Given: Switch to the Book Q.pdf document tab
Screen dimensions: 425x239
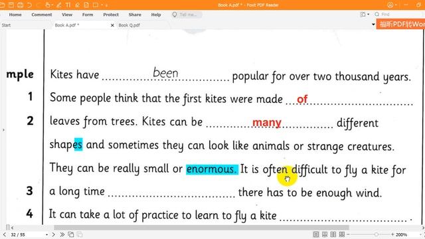Looking at the screenshot, I should tap(129, 25).
